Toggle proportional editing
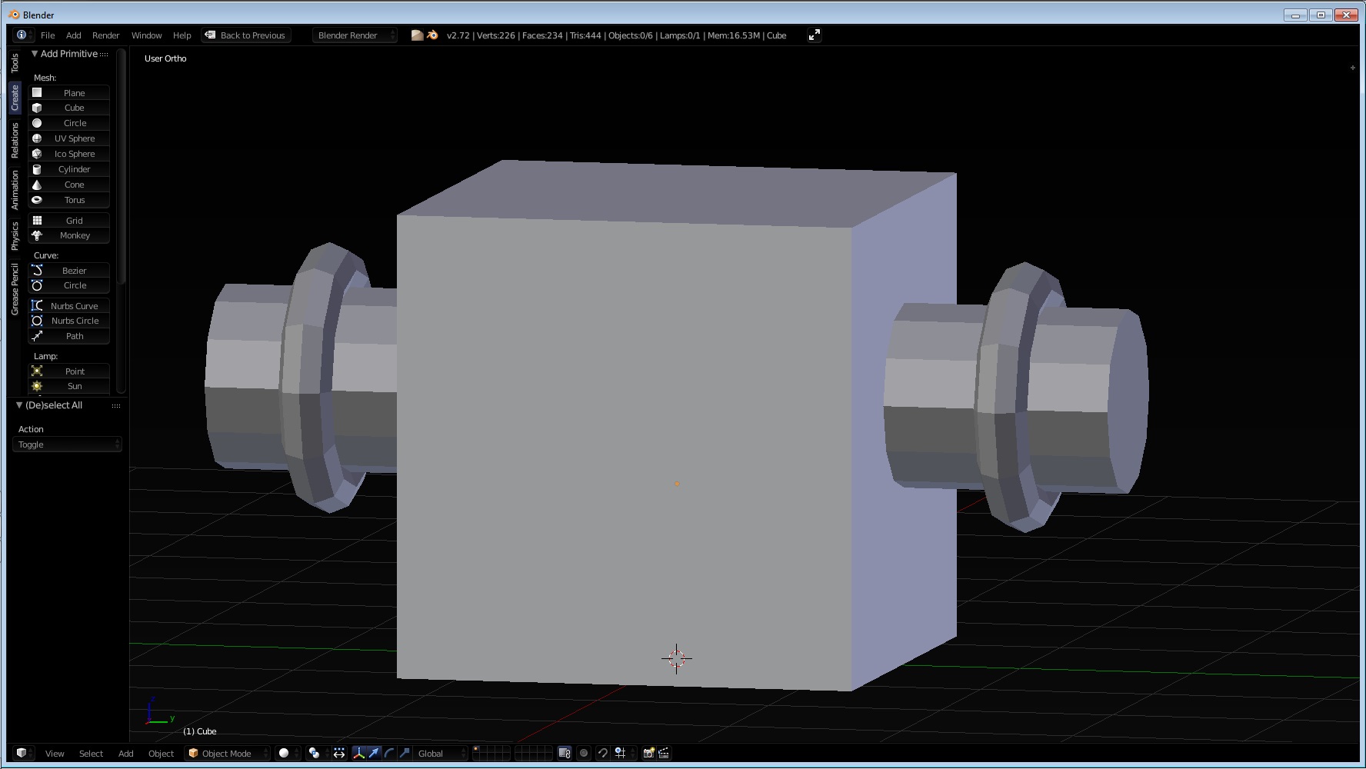Image resolution: width=1366 pixels, height=769 pixels. pyautogui.click(x=584, y=754)
